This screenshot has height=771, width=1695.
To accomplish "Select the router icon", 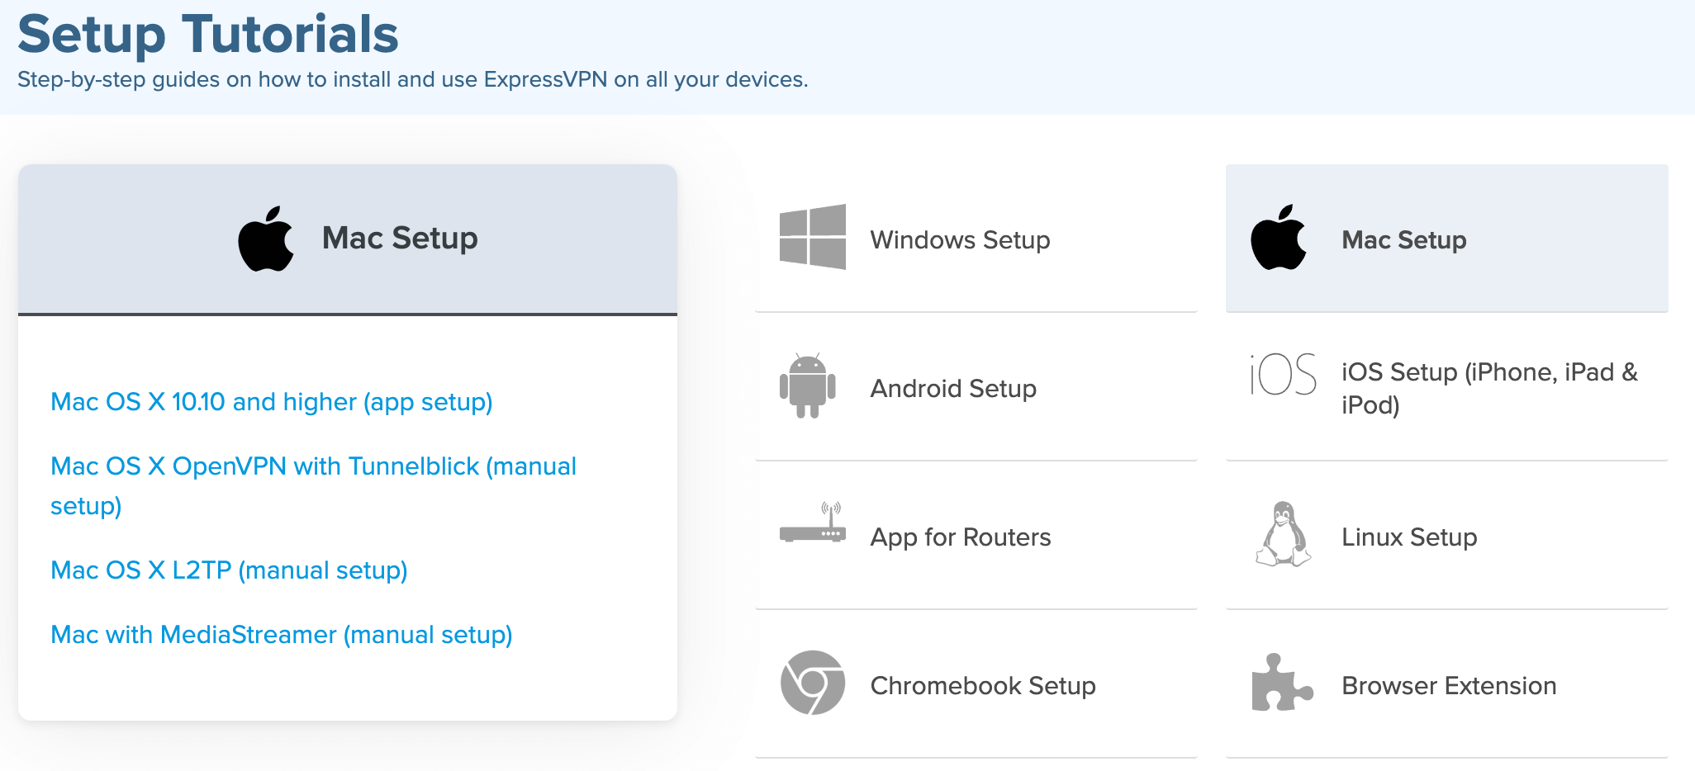I will pos(812,523).
